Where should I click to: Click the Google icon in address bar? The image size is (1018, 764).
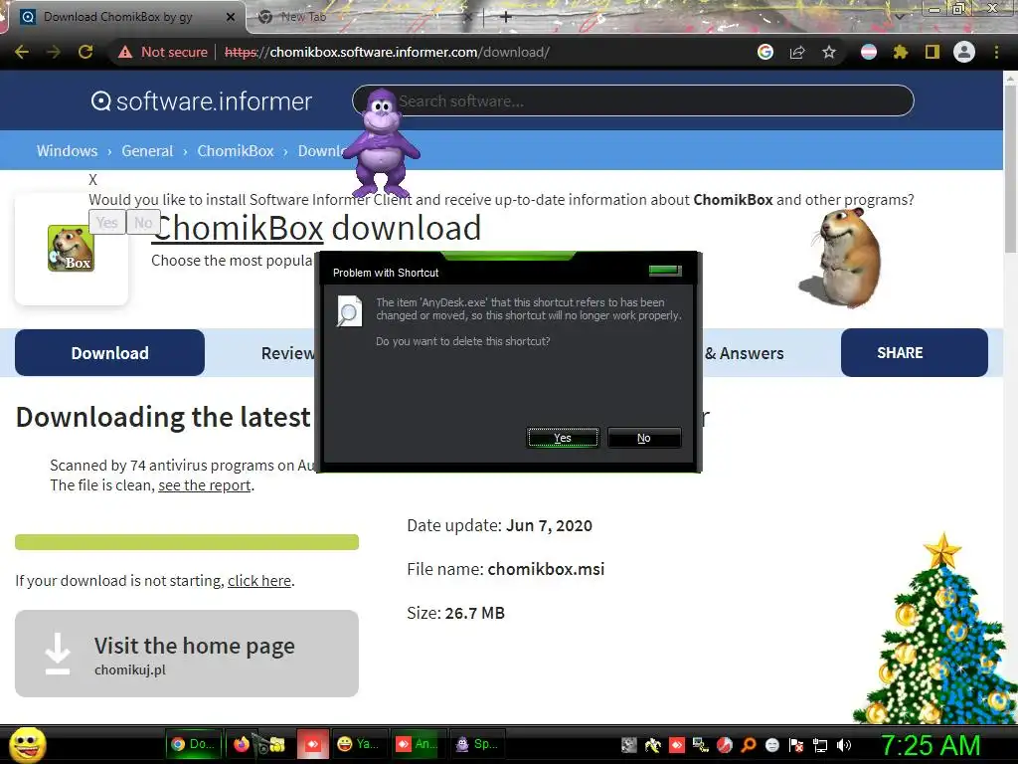(x=765, y=52)
